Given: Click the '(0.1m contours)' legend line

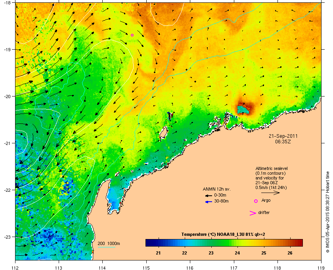Looking at the screenshot, I should [x=270, y=173].
